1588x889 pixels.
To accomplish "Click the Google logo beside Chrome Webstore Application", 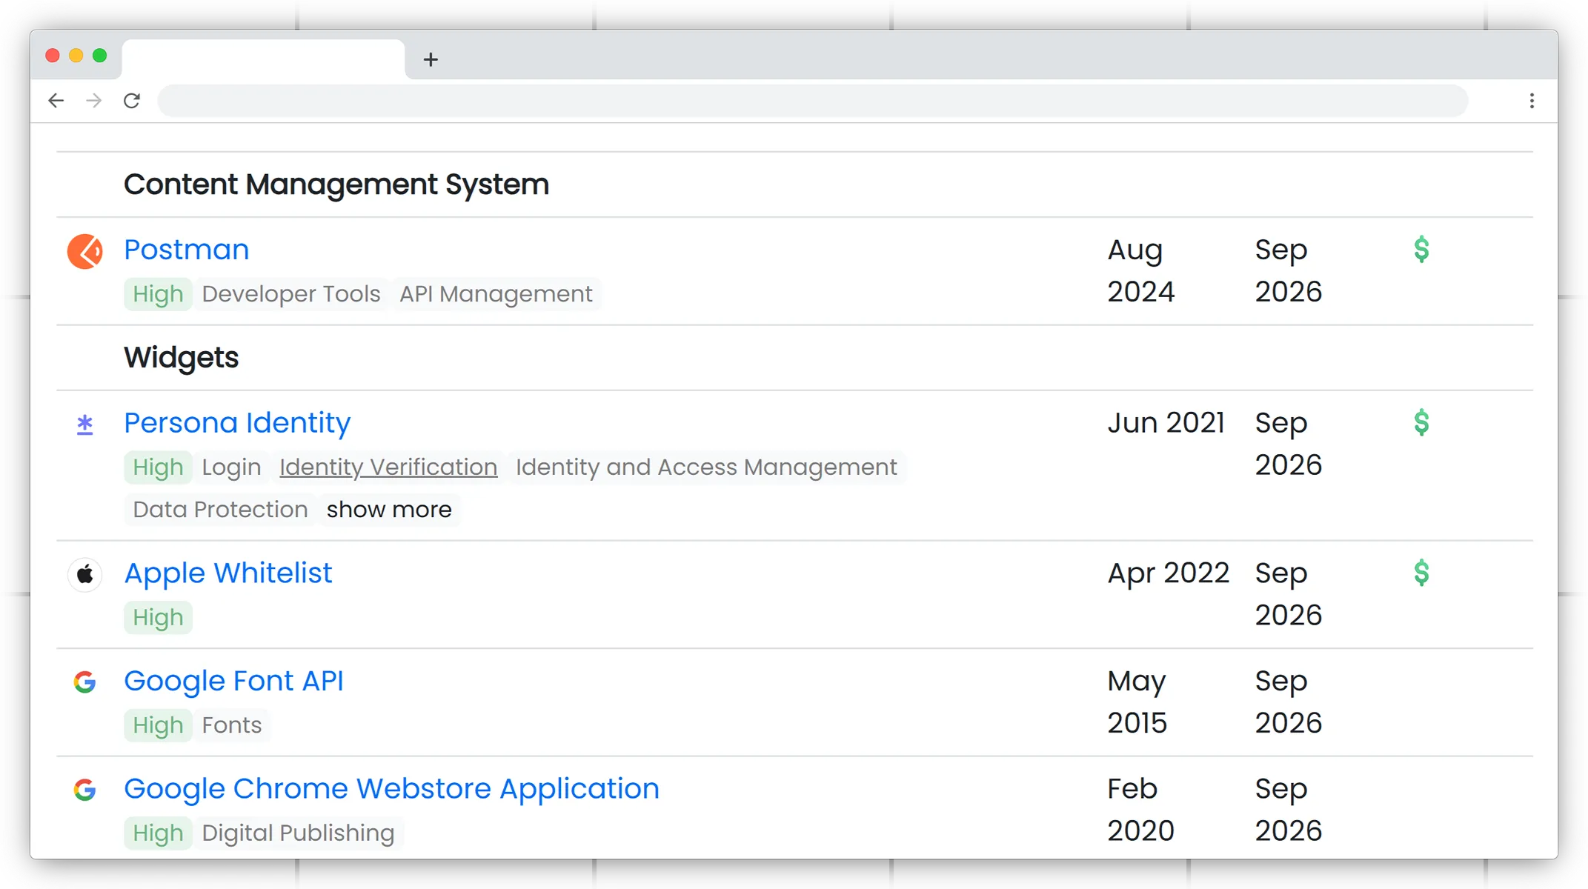I will 85,790.
